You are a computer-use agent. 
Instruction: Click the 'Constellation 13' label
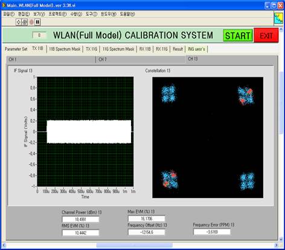click(x=158, y=71)
